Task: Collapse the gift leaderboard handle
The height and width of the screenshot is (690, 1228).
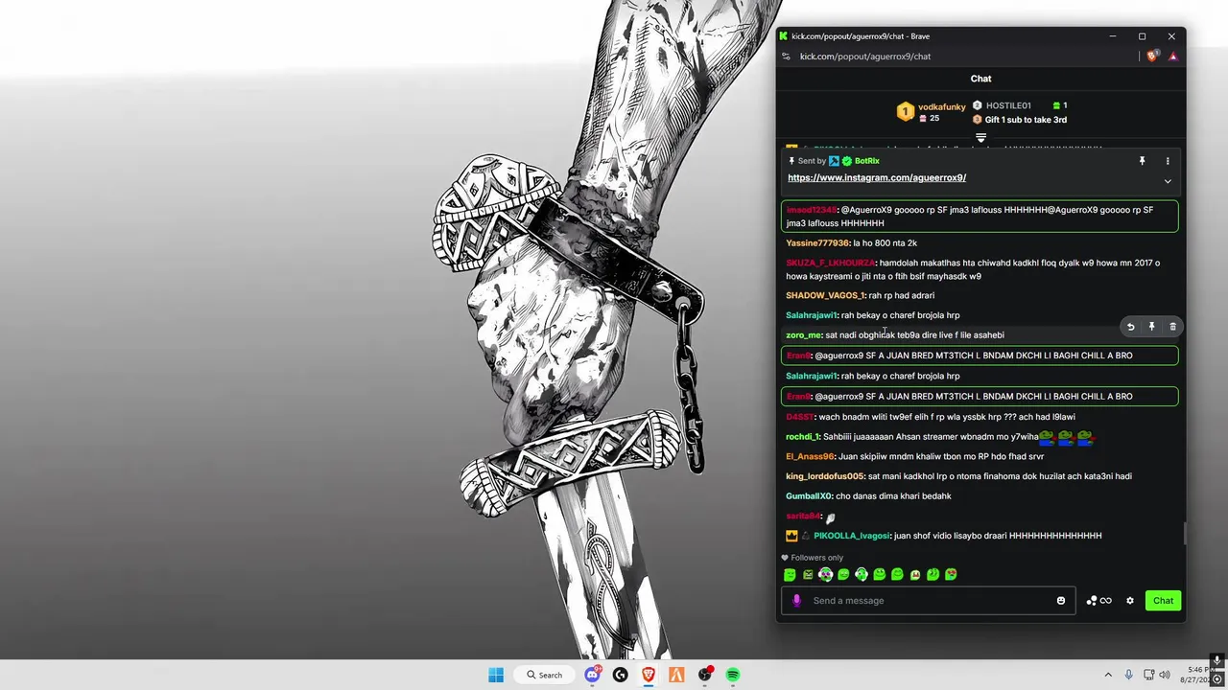Action: (980, 138)
